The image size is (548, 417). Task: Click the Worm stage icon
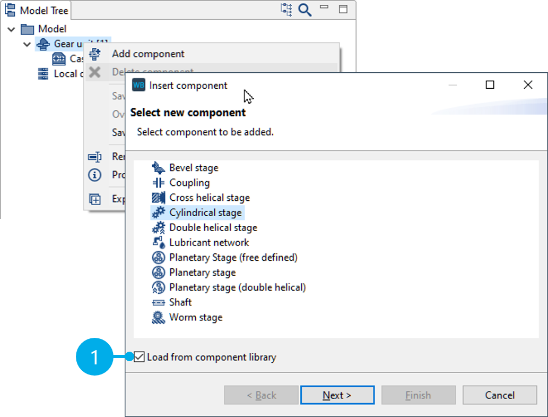[158, 318]
